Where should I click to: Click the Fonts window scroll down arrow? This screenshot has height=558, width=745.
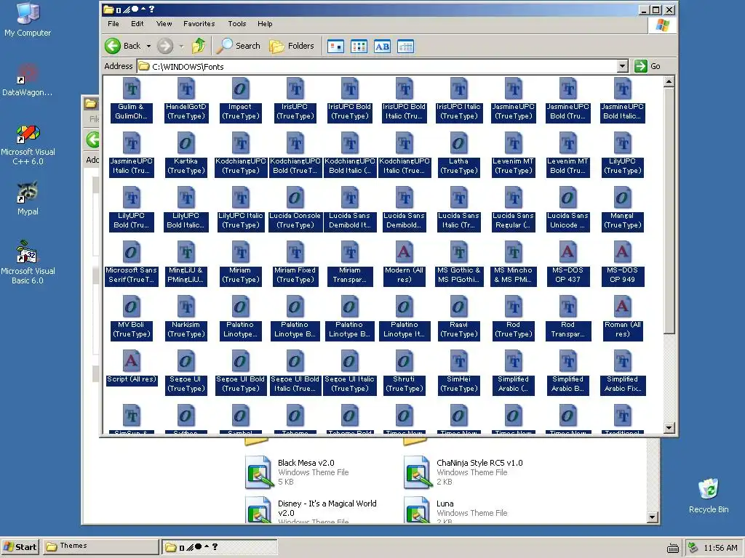[x=669, y=427]
